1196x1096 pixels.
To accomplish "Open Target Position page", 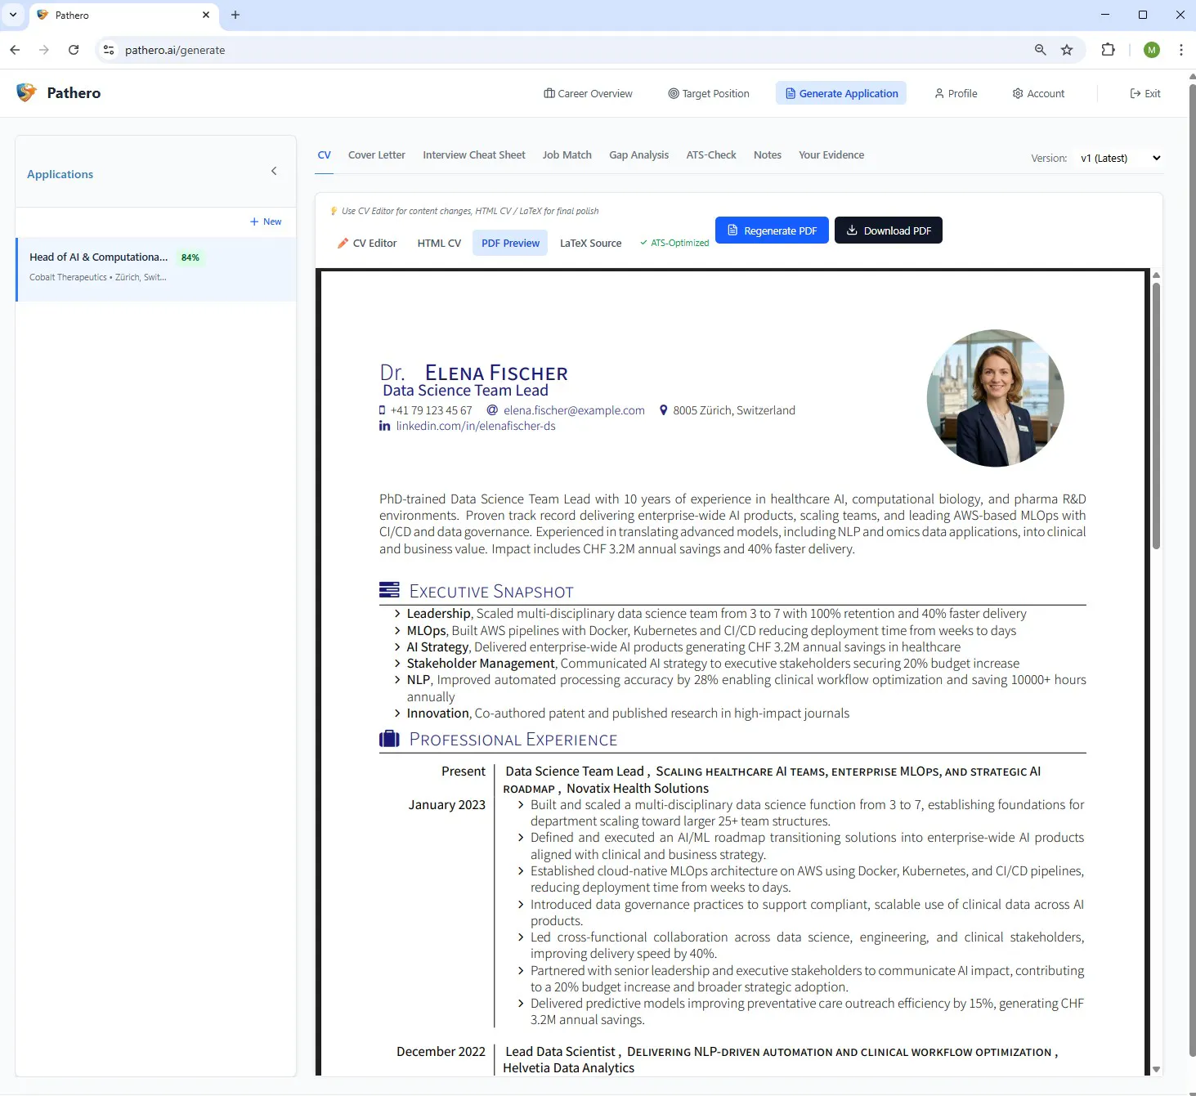I will coord(709,93).
